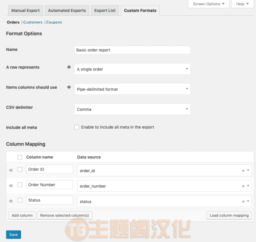
Task: Click the Name input field
Action: [x=133, y=50]
